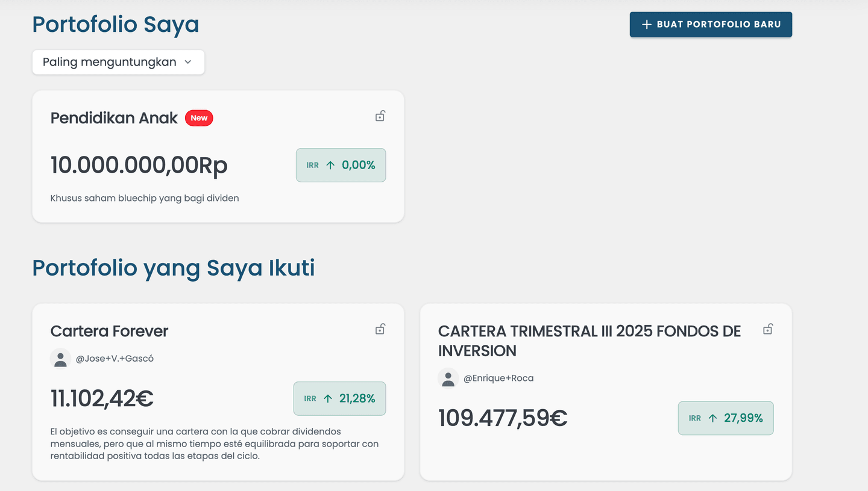The height and width of the screenshot is (491, 868).
Task: Click the lock icon on CARTERA TRIMESTRAL card
Action: click(767, 329)
